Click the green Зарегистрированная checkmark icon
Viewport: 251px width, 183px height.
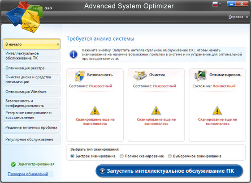point(13,164)
